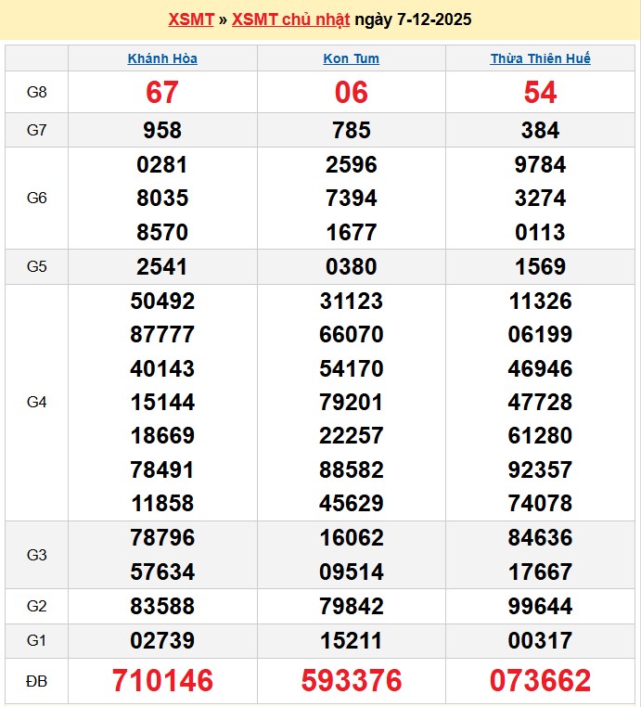Select Thừa Thiên Huế special prize 073662
Viewport: 641px width, 707px height.
pos(540,681)
